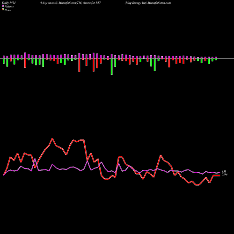Click the red-green Price legend swatch
Screen dimensions: 234x234
point(3,10)
